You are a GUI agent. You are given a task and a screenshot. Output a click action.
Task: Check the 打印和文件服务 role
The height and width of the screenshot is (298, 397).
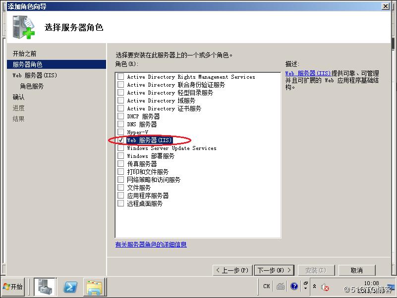121,171
